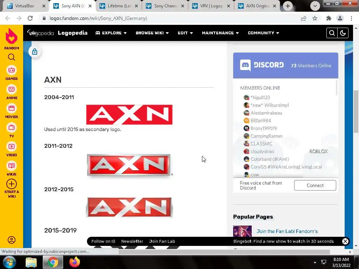The width and height of the screenshot is (359, 269).
Task: Reload the page with refresh icon
Action: coord(30,18)
